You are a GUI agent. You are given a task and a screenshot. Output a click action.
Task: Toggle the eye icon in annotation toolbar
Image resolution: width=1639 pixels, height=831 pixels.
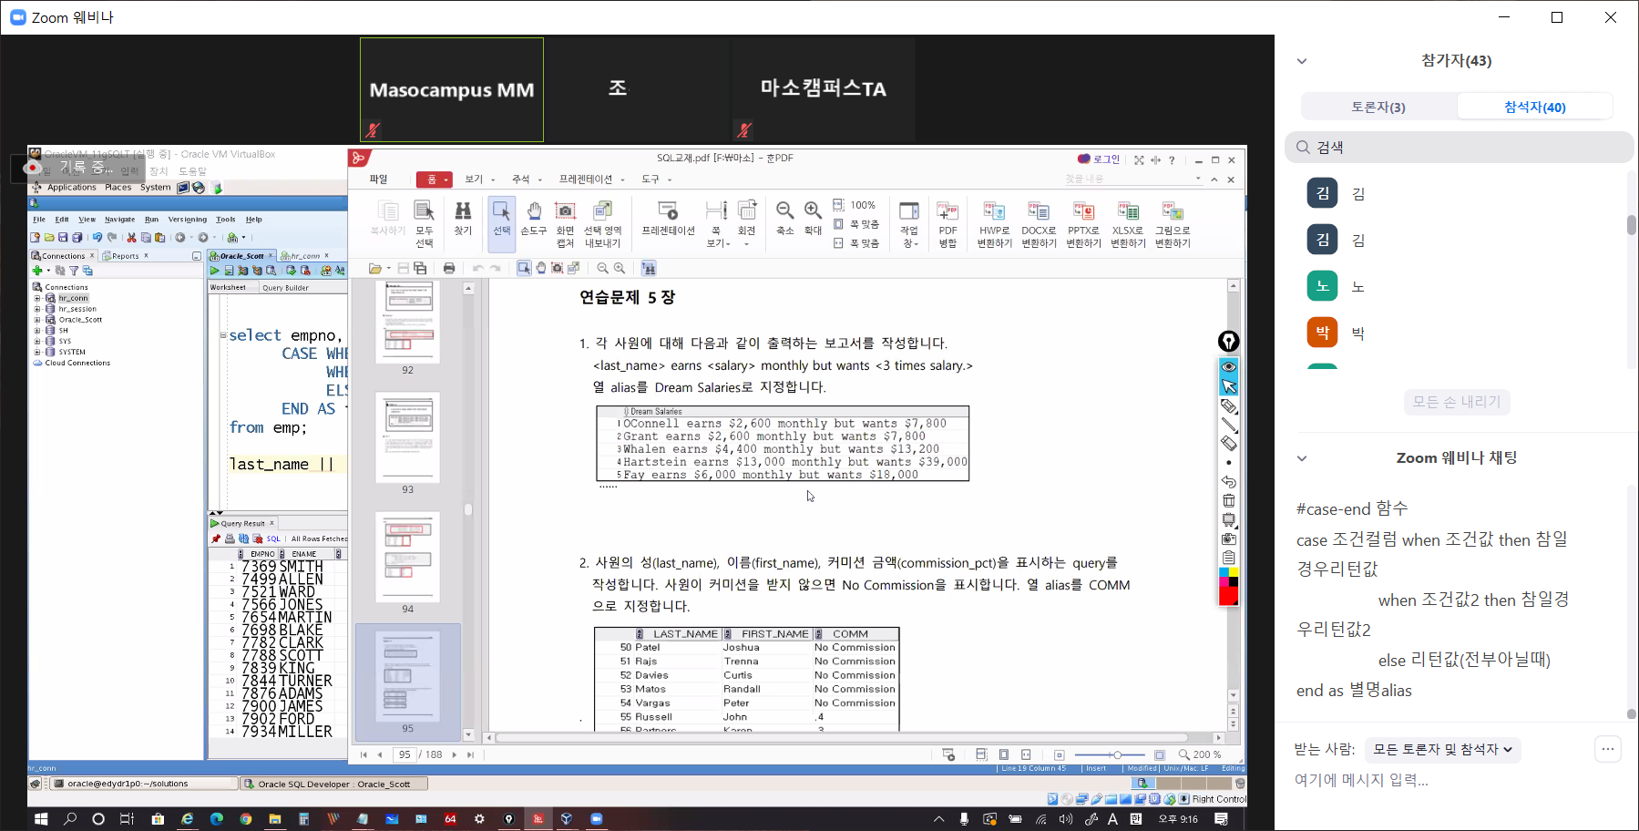coord(1228,366)
